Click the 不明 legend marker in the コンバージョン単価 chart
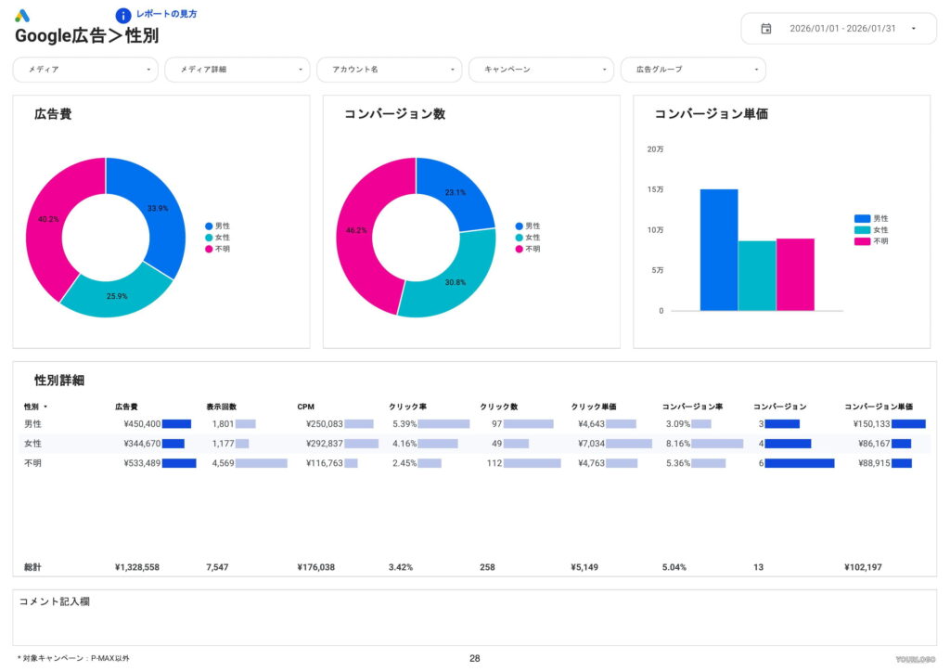The width and height of the screenshot is (950, 672). click(x=861, y=241)
